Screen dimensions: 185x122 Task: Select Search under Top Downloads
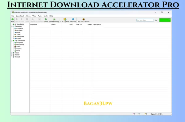coord(19,49)
